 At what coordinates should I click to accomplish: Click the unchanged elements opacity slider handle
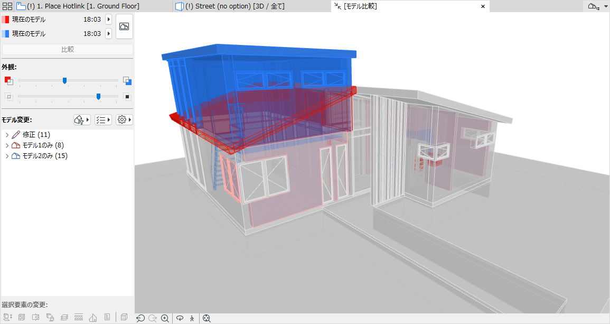tap(98, 96)
